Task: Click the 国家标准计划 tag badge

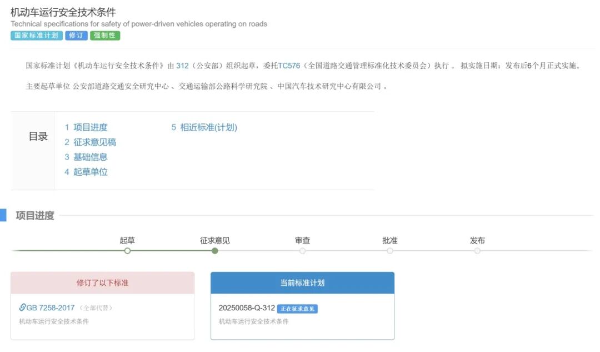Action: click(x=37, y=36)
